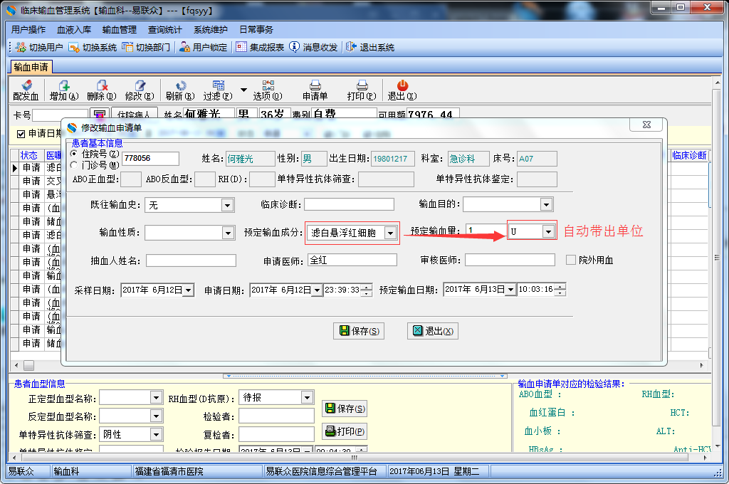
Task: Select the 门诊号(M) radio button
Action: pos(74,165)
